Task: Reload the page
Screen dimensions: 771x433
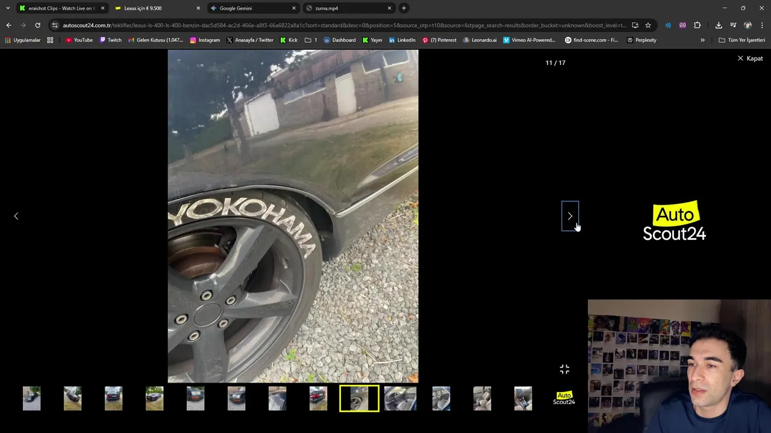Action: coord(37,25)
